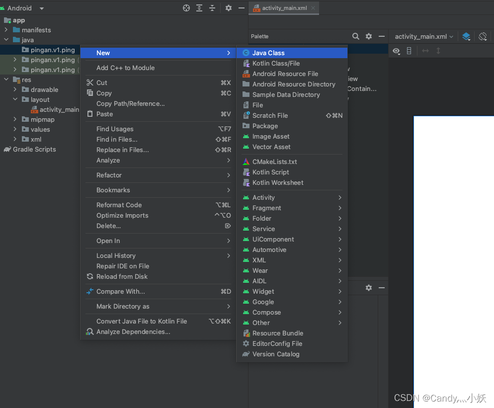The image size is (494, 408).
Task: Choose CMakeLists.txt menu item
Action: (x=292, y=162)
